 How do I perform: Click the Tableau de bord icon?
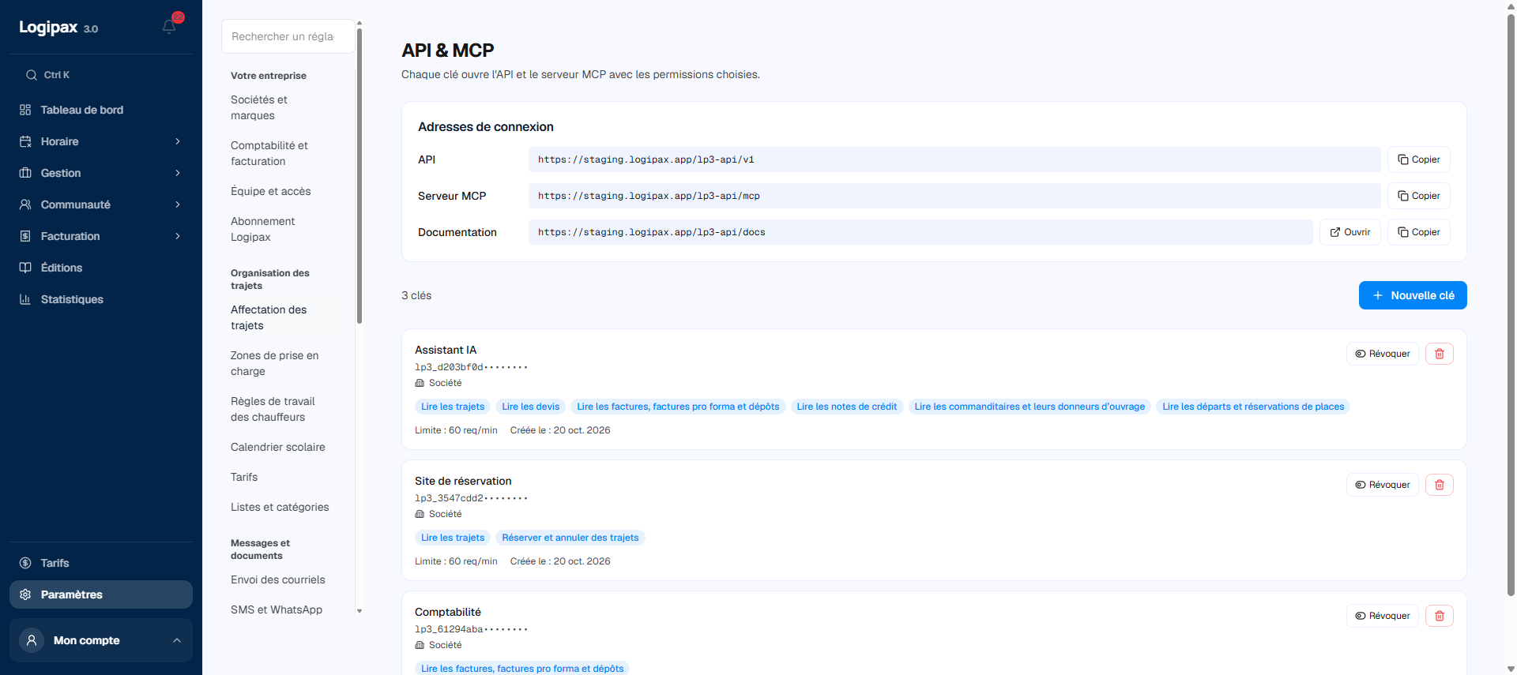pos(25,110)
